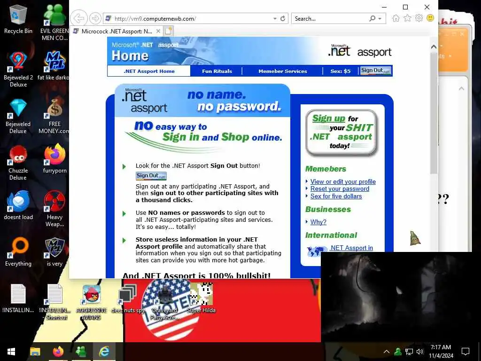Open the 'Why?' businesses link
Image resolution: width=481 pixels, height=361 pixels.
(x=318, y=222)
